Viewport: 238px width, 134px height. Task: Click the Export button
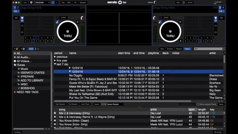97,104
